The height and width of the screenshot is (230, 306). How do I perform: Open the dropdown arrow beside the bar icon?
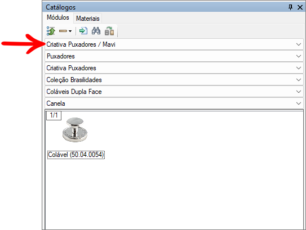point(70,31)
